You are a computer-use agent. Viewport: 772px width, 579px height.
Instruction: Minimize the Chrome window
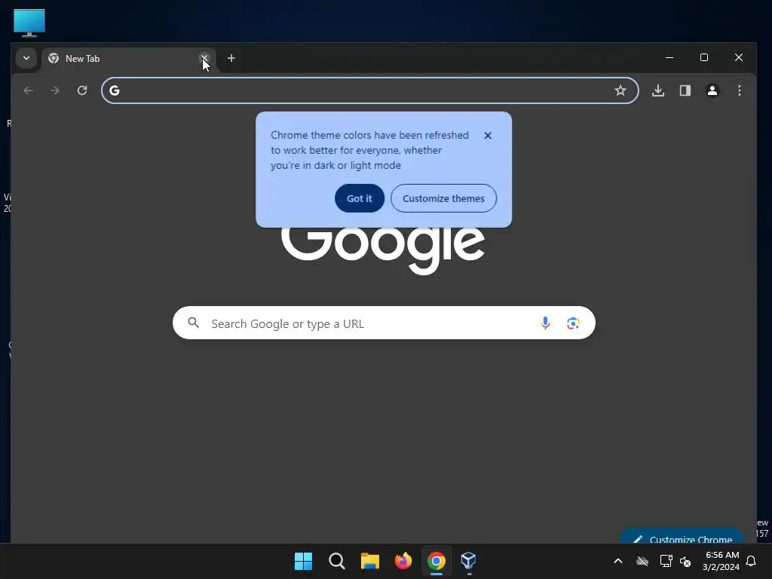point(669,57)
